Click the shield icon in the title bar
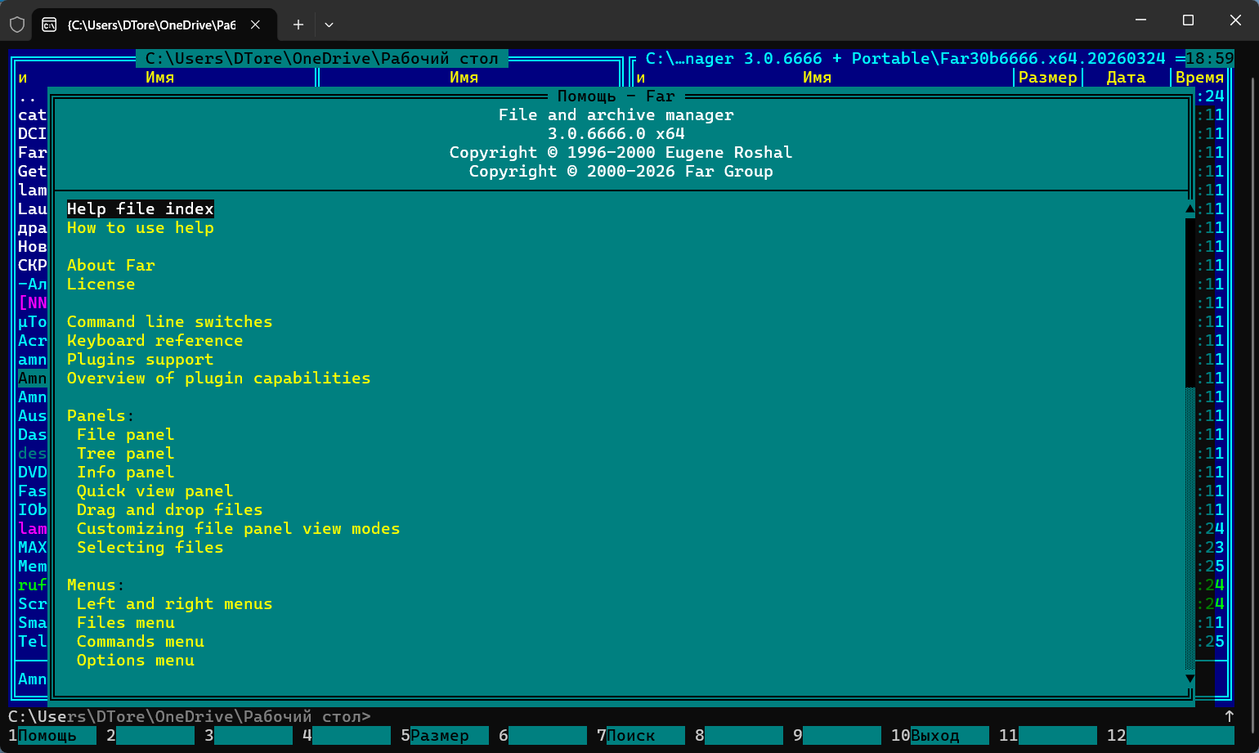 click(x=16, y=25)
